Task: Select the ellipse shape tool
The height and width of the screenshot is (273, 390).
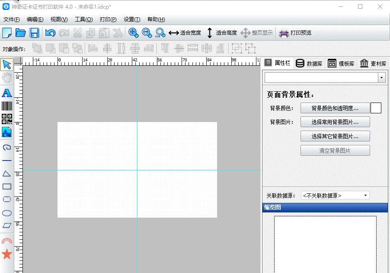Action: click(7, 213)
